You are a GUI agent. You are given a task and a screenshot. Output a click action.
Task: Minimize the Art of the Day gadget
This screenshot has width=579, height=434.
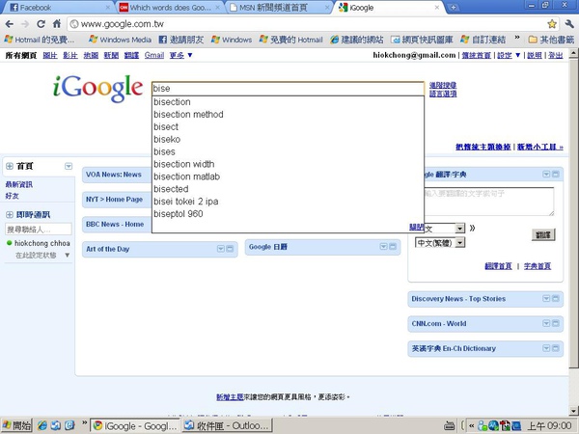(x=230, y=249)
